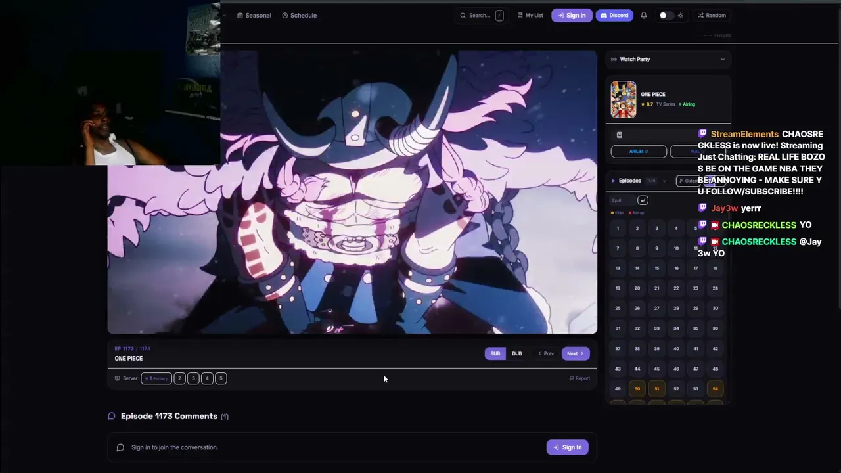Open the Schedule page
Screen dimensions: 841x473
[x=300, y=16]
